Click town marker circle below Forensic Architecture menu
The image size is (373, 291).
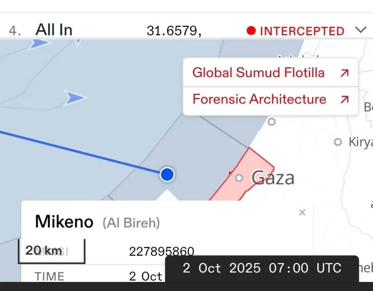coord(271,122)
